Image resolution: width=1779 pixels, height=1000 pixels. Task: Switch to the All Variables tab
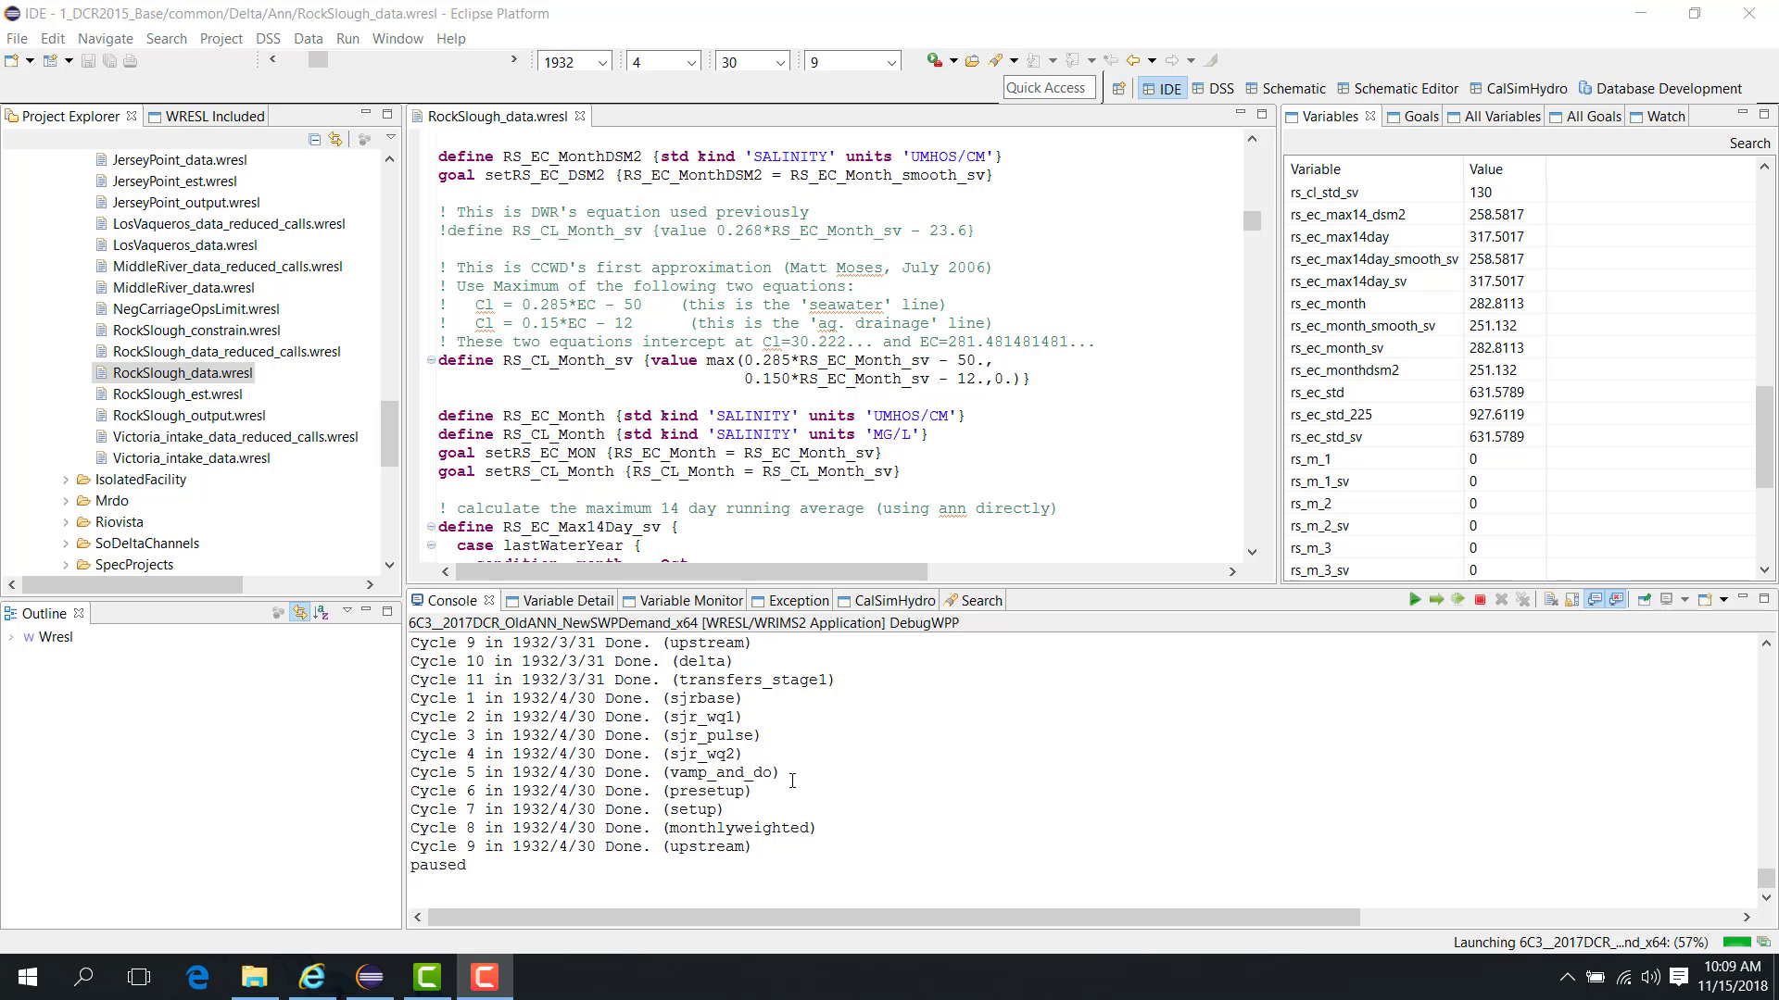click(1494, 116)
